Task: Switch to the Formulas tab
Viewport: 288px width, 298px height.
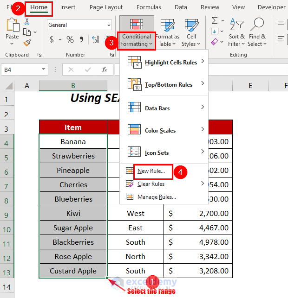Action: (x=149, y=7)
